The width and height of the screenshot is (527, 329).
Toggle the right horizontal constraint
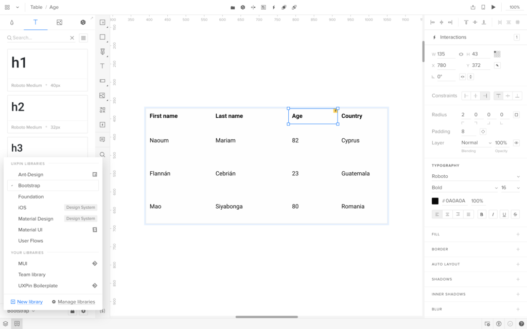485,96
